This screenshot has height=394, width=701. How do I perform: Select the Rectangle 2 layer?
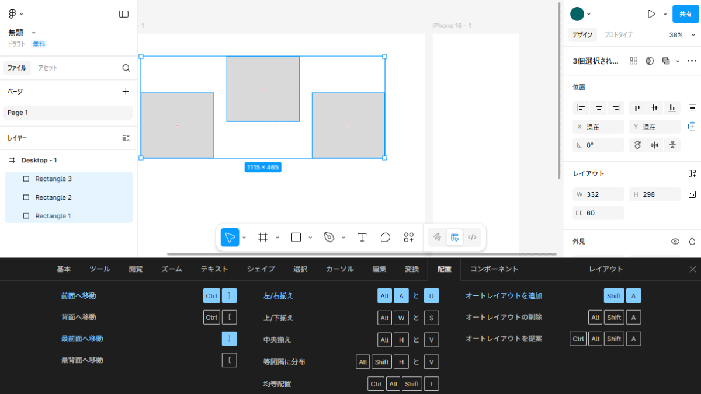coord(53,197)
